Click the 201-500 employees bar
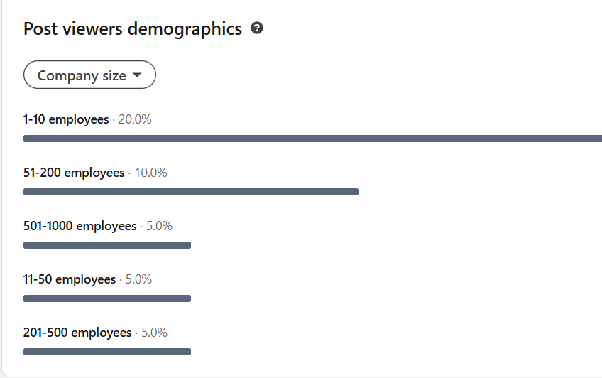This screenshot has width=602, height=378. pyautogui.click(x=106, y=352)
